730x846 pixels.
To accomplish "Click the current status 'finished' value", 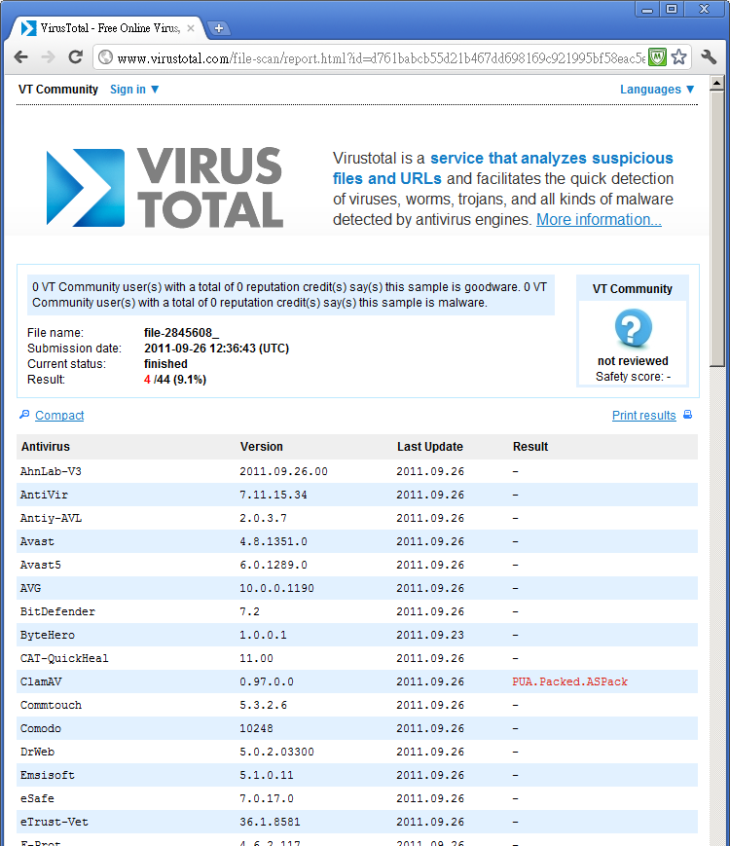I will [165, 364].
